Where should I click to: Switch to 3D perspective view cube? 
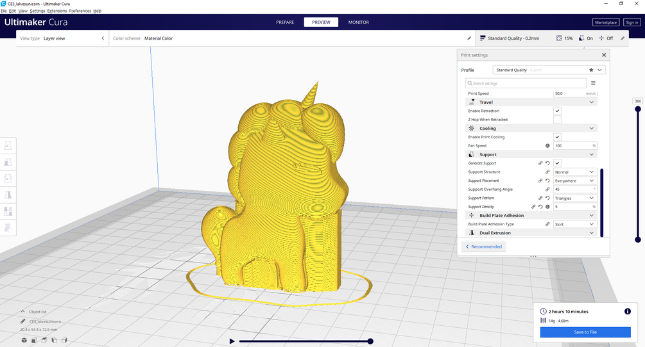pyautogui.click(x=24, y=340)
